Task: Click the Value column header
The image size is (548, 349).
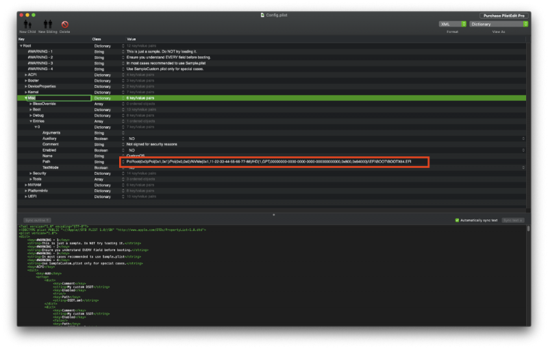Action: 131,39
